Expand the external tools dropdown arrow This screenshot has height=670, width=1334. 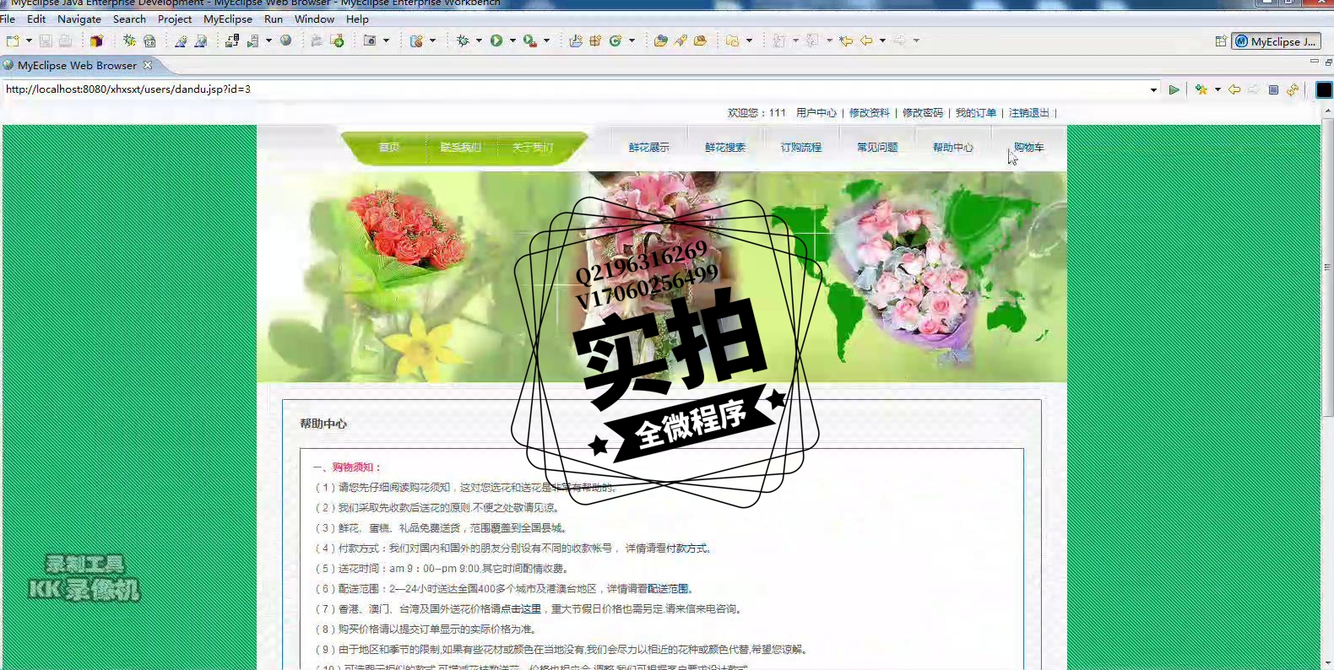[x=546, y=41]
